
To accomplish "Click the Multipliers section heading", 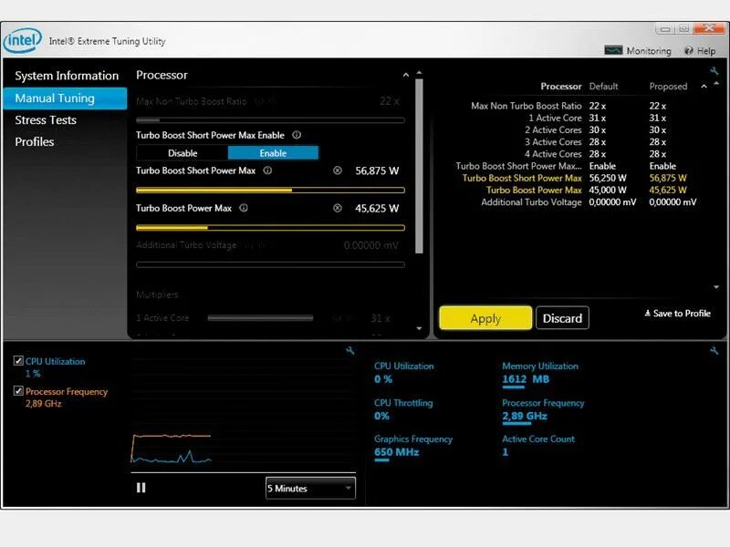I will pos(157,294).
